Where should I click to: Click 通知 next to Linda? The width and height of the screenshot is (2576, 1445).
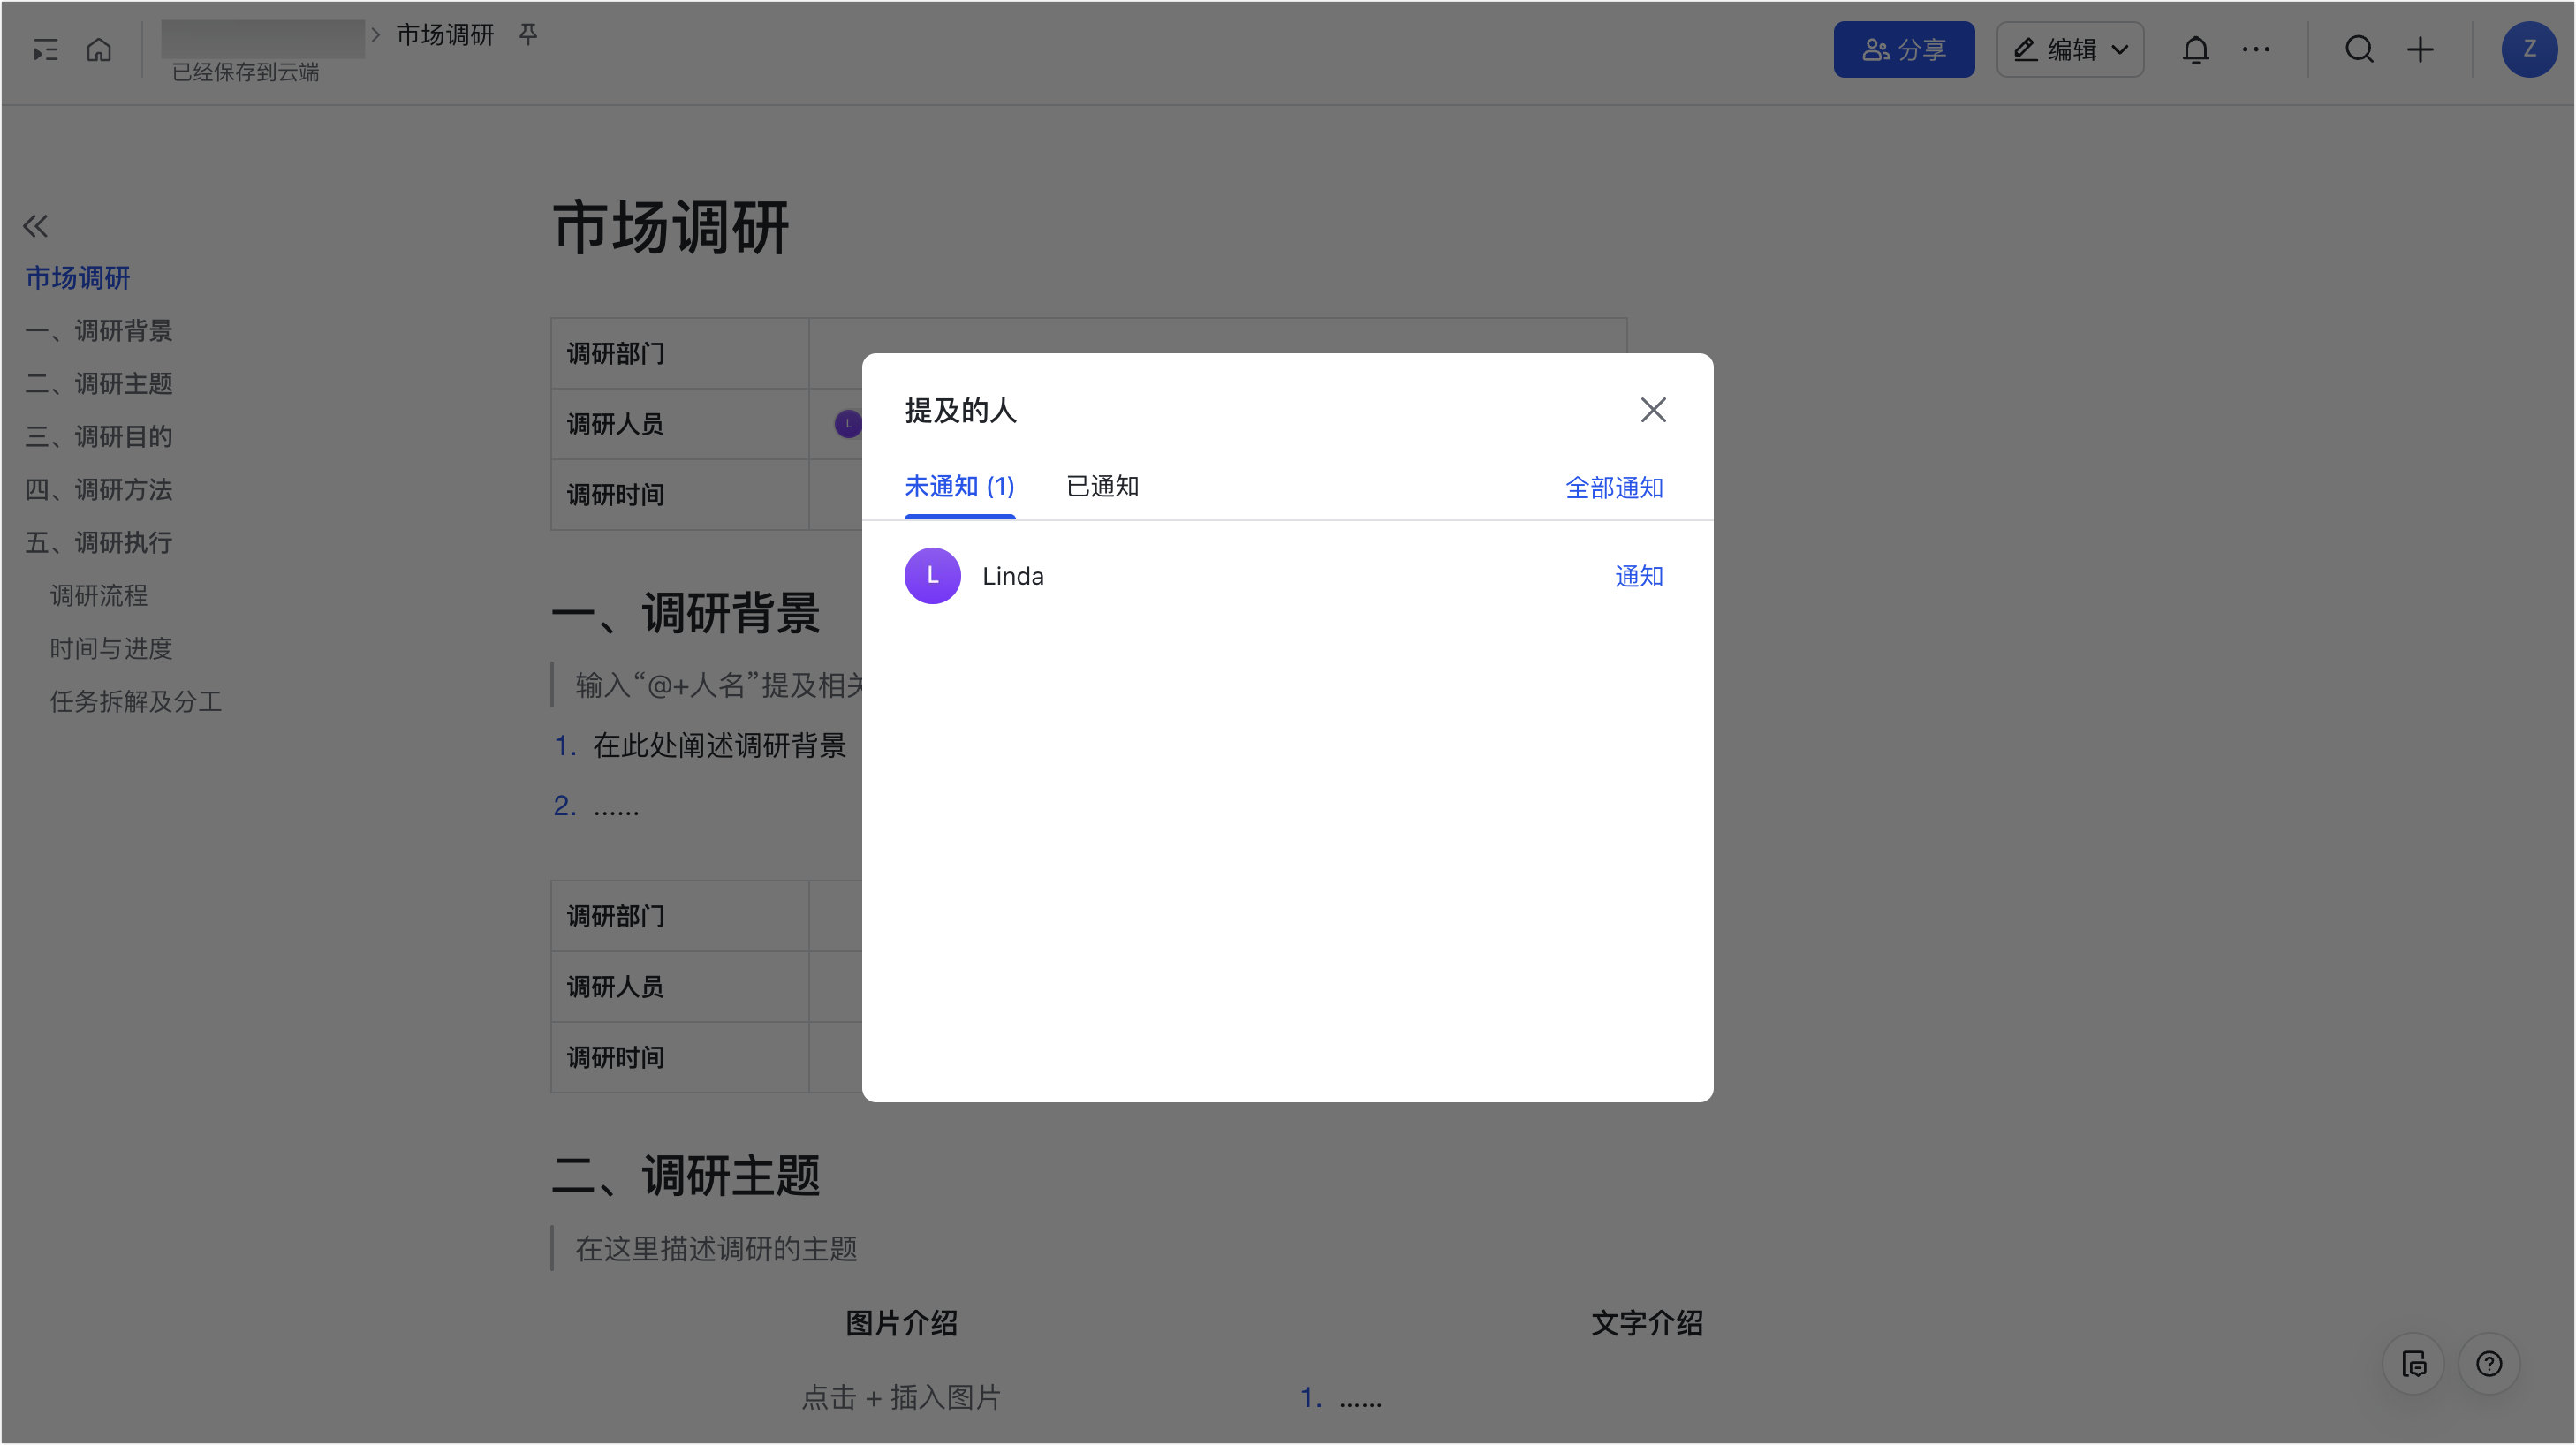pyautogui.click(x=1639, y=575)
